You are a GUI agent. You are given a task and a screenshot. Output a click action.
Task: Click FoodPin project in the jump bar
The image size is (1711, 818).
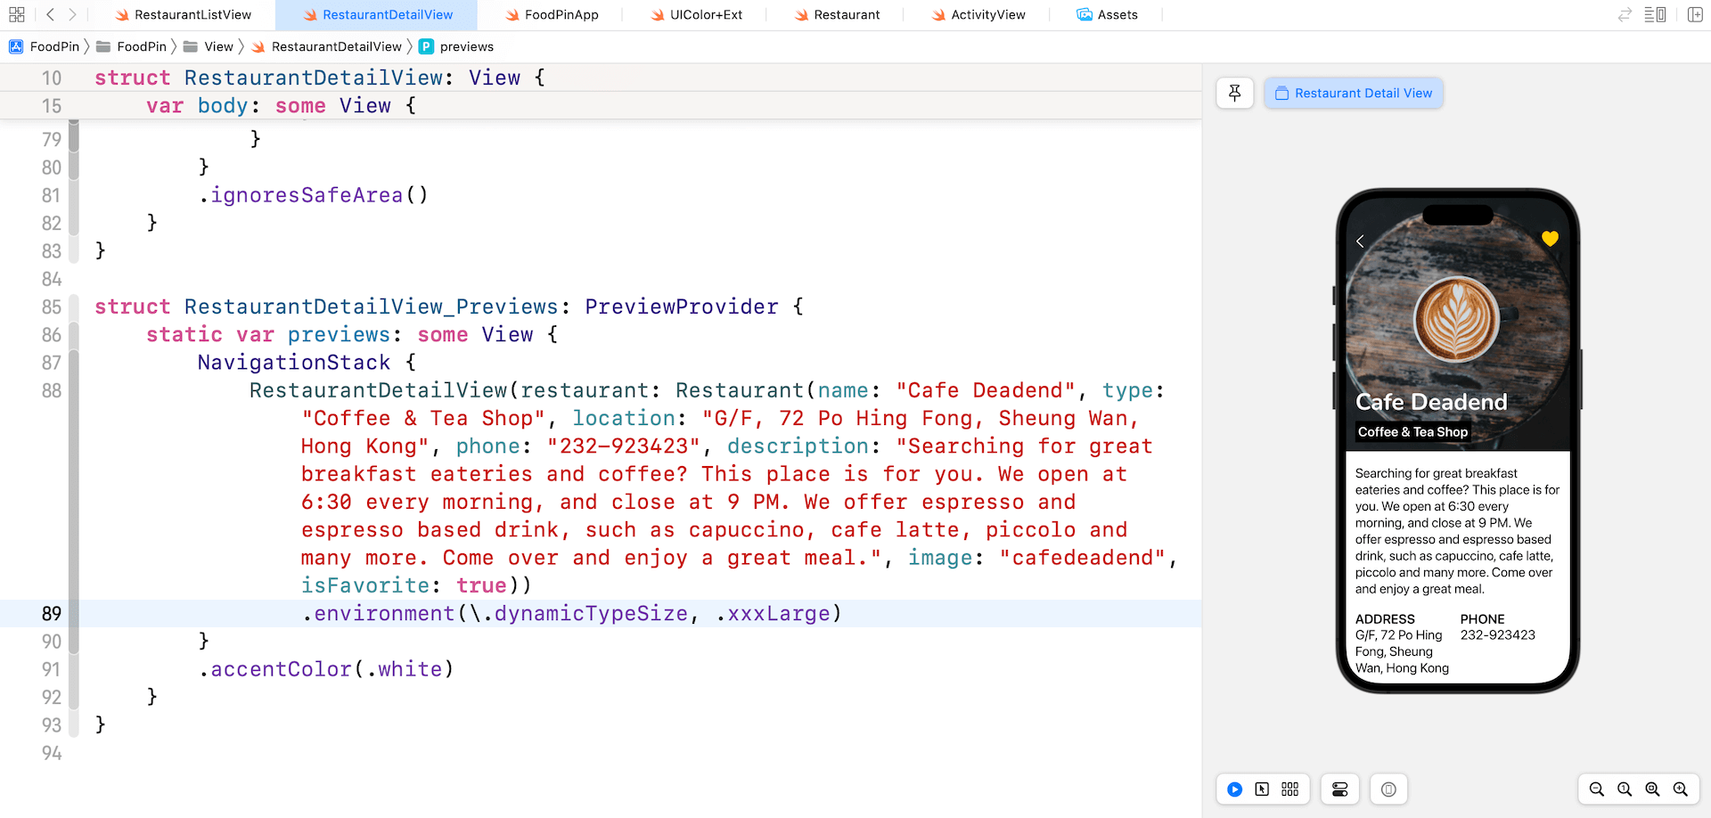coord(45,46)
